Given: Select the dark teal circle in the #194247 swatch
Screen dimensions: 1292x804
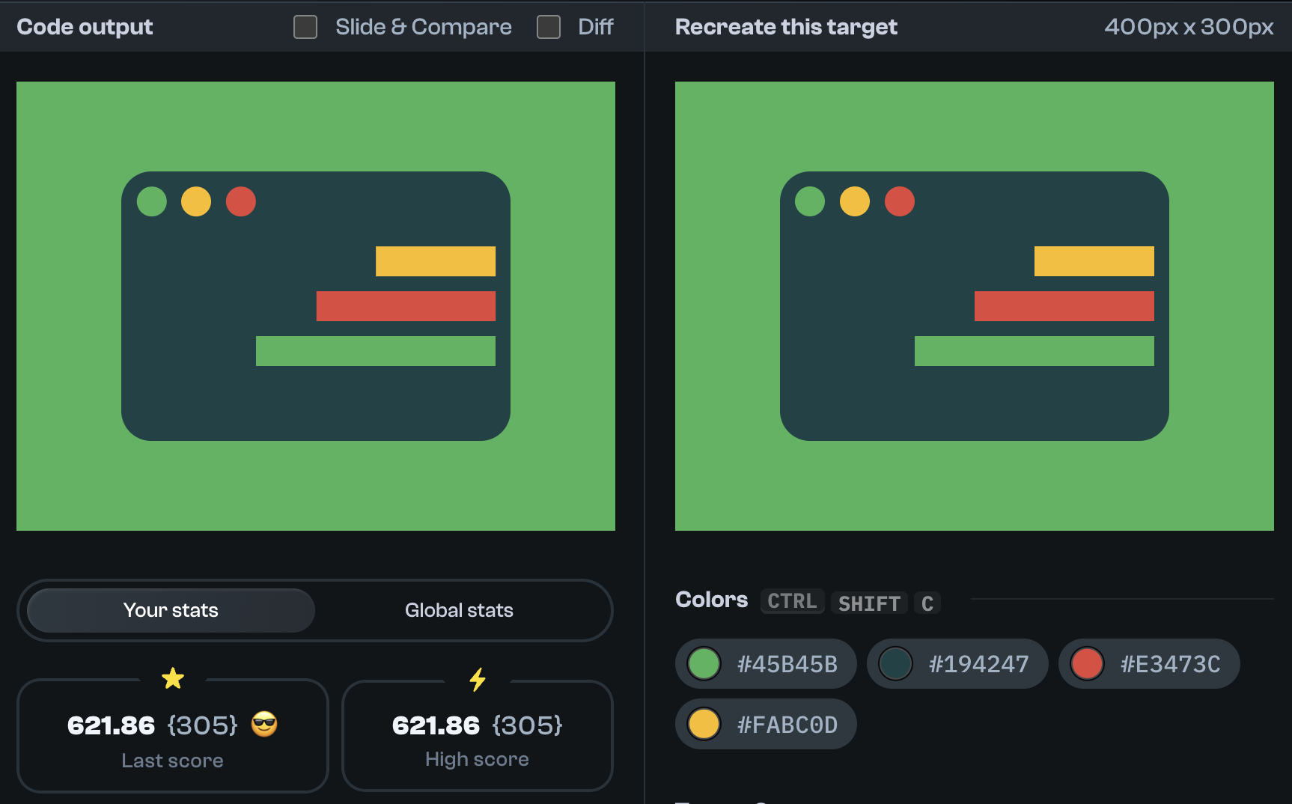Looking at the screenshot, I should pyautogui.click(x=896, y=663).
